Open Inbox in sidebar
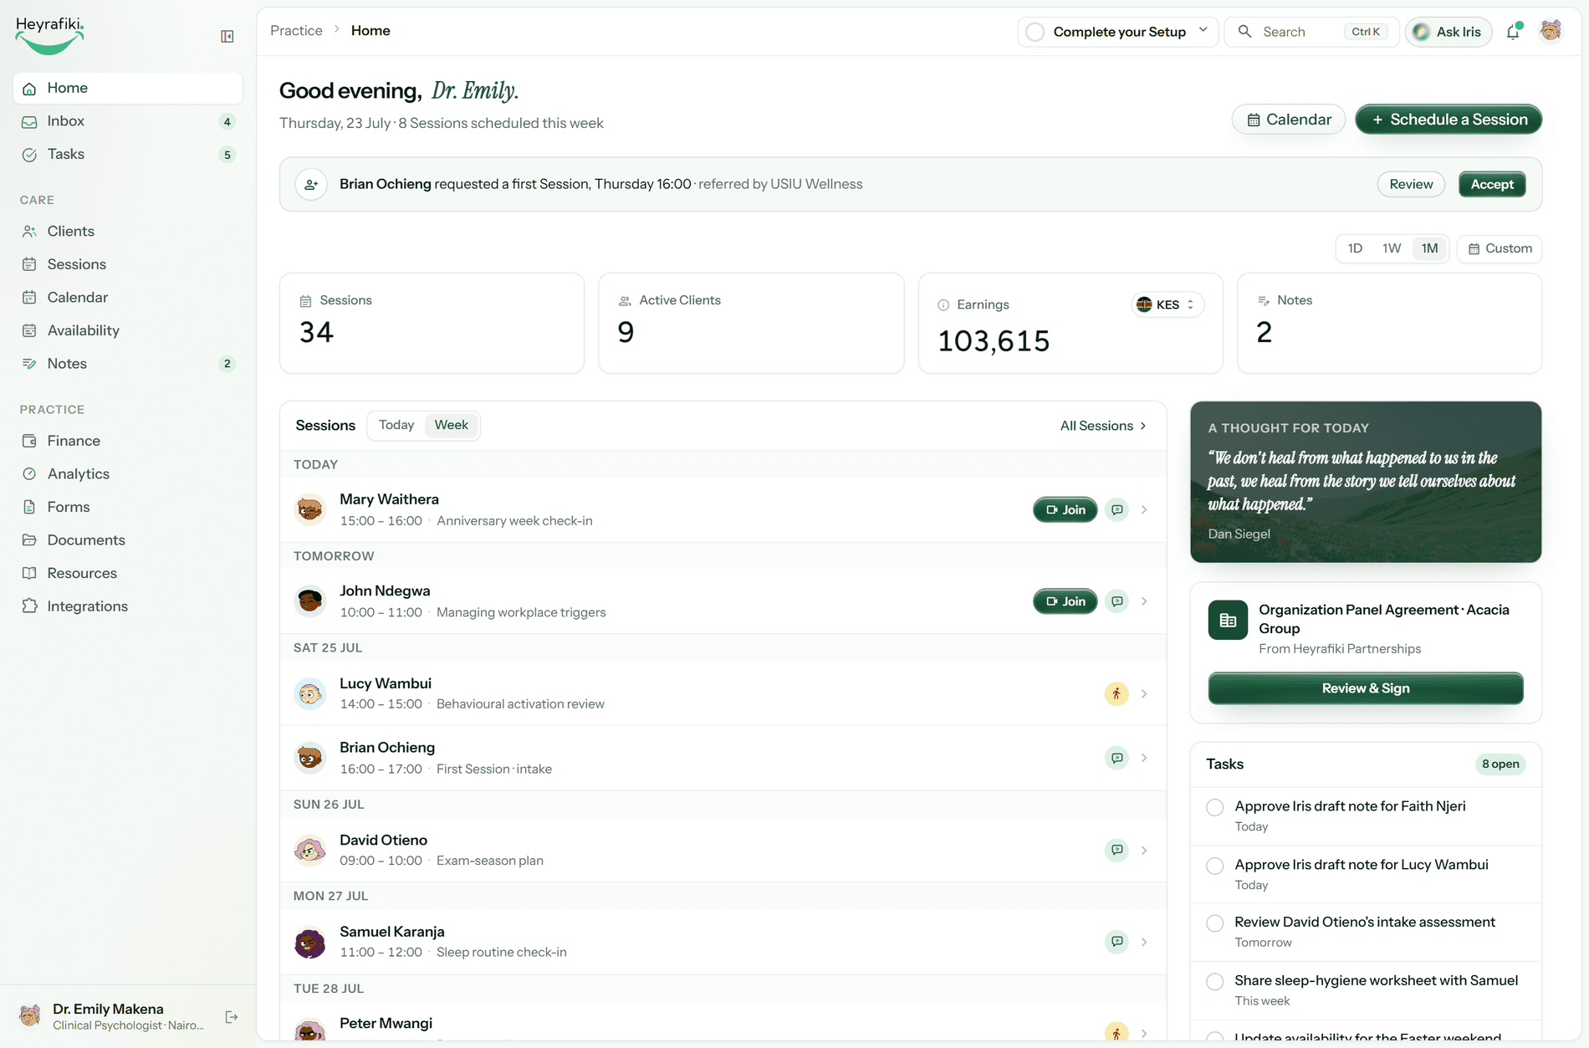This screenshot has height=1048, width=1589. click(128, 121)
